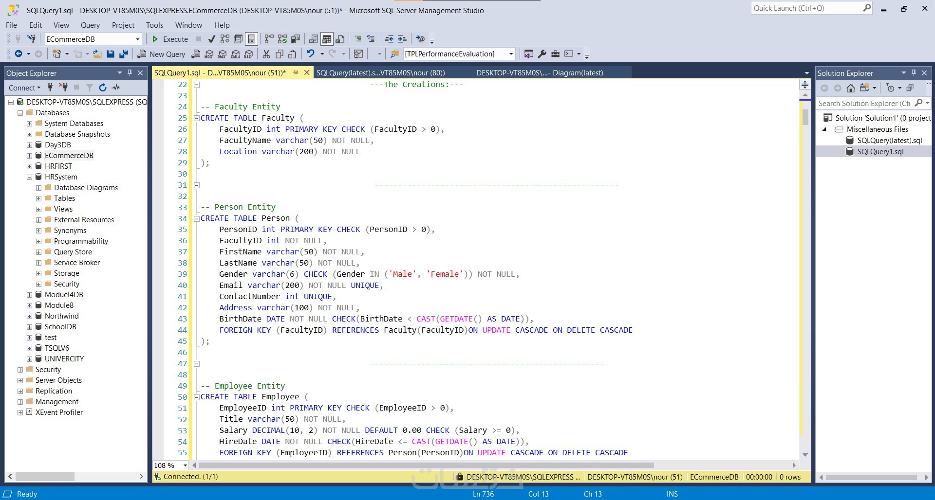Click the Home icon in Solution Explorer
The image size is (935, 500).
(x=850, y=88)
